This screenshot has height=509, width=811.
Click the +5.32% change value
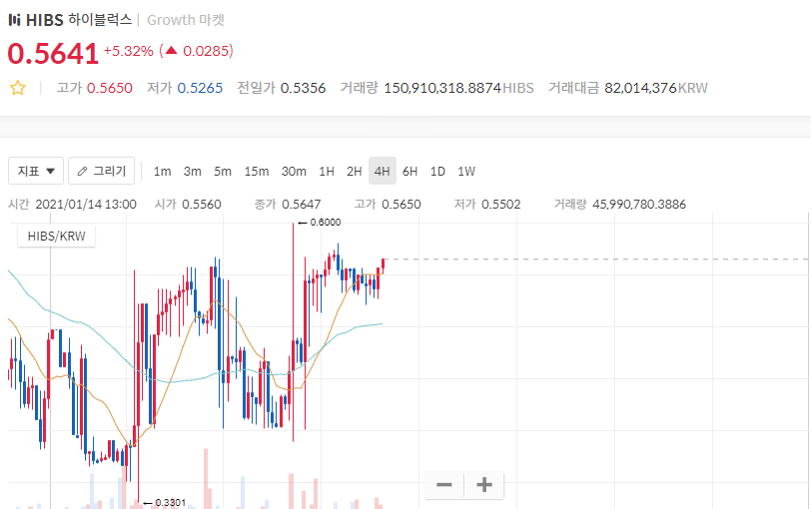coord(128,51)
